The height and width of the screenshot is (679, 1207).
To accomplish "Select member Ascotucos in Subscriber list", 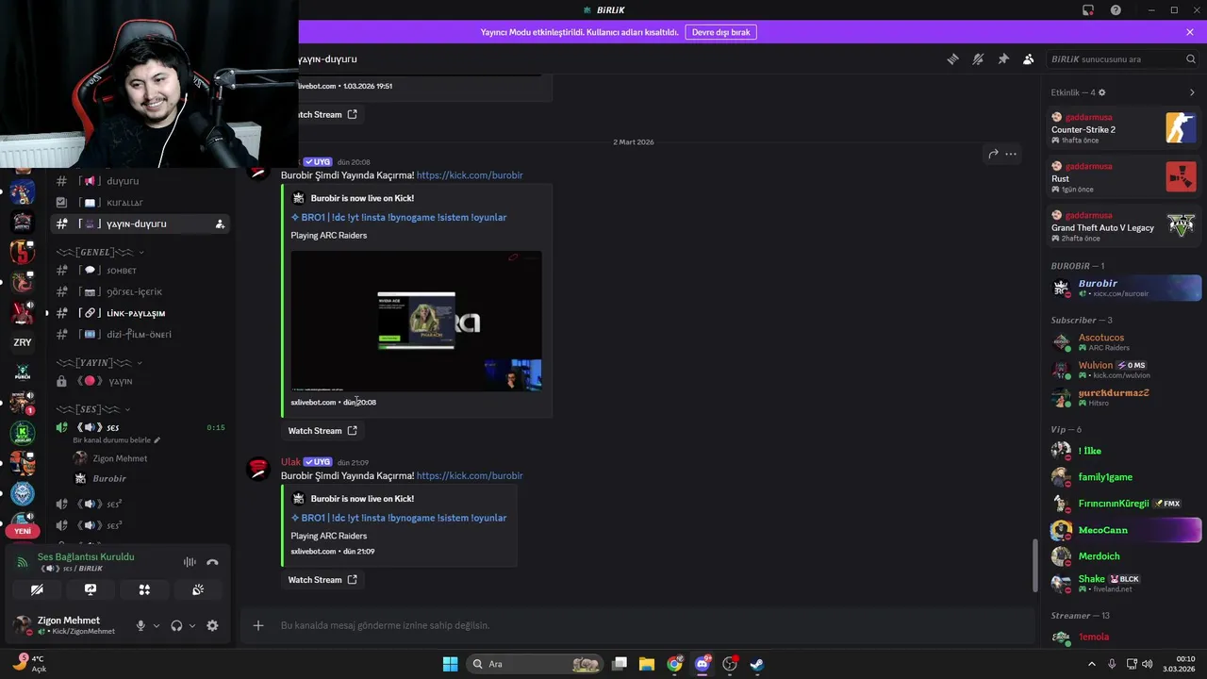I will 1125,341.
